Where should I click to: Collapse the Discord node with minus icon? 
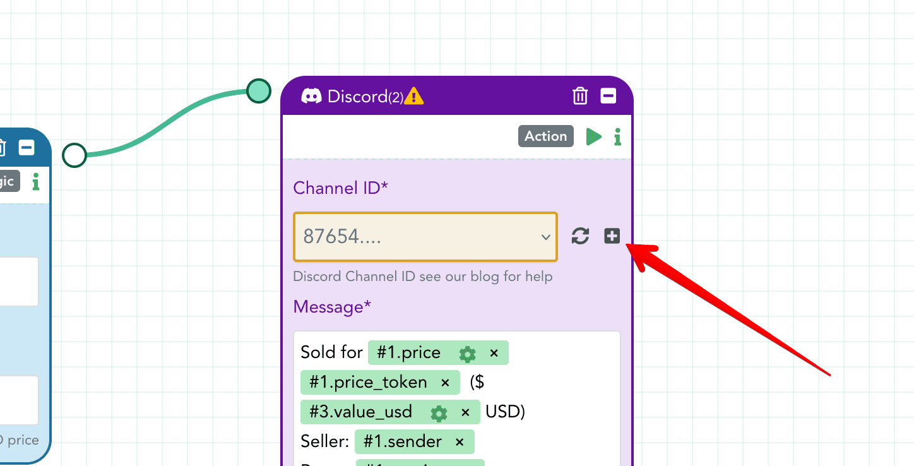[608, 96]
